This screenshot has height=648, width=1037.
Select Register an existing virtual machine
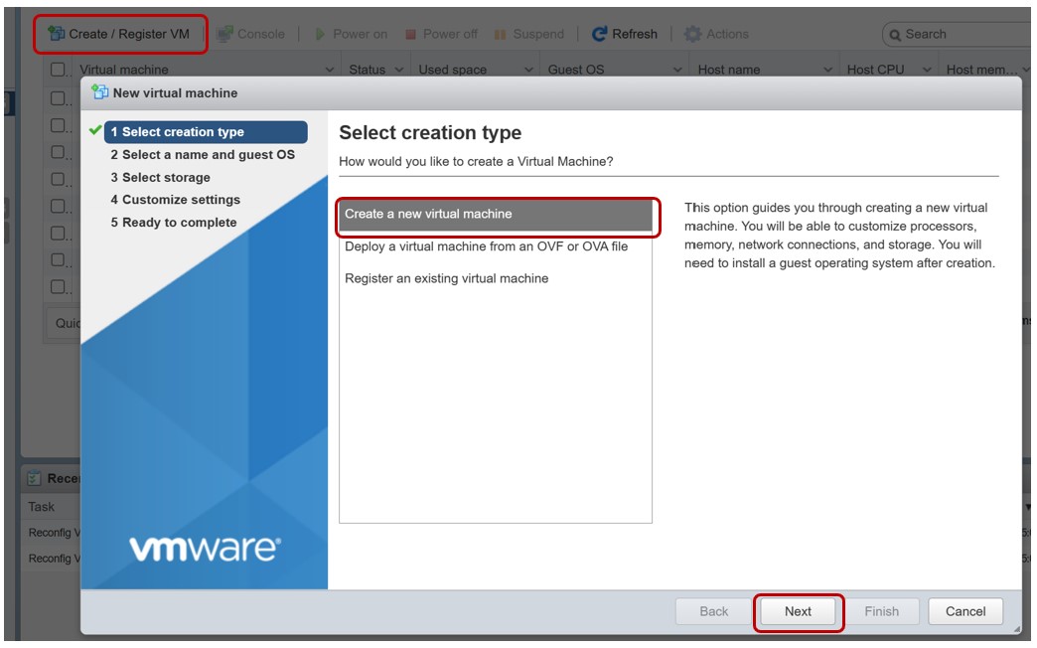(x=446, y=278)
